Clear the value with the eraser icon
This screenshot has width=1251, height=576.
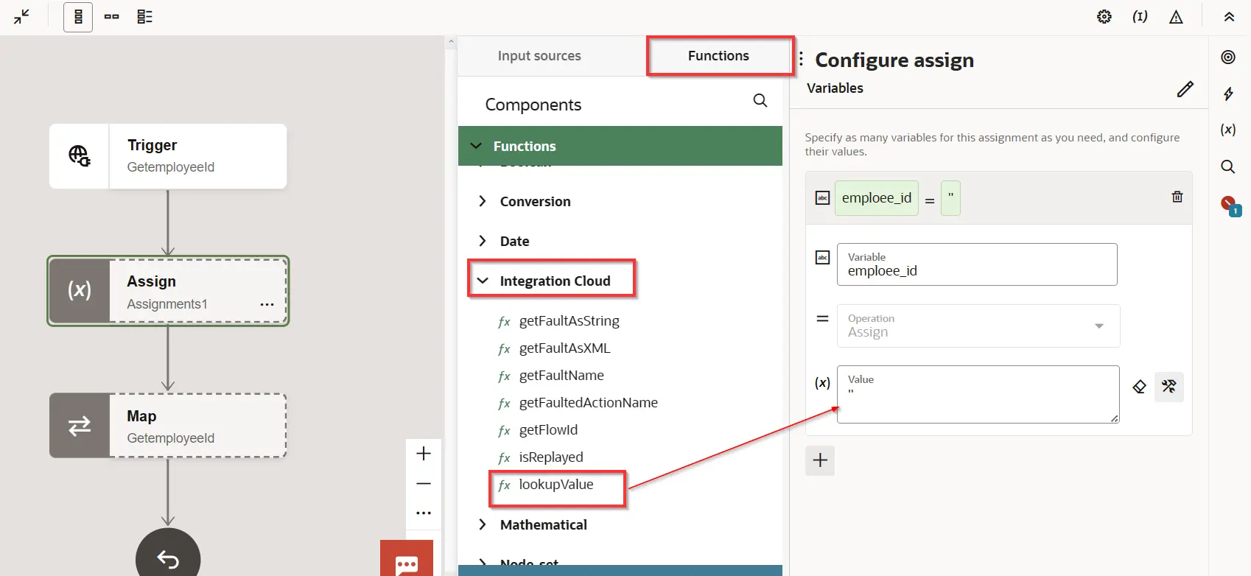click(x=1140, y=387)
